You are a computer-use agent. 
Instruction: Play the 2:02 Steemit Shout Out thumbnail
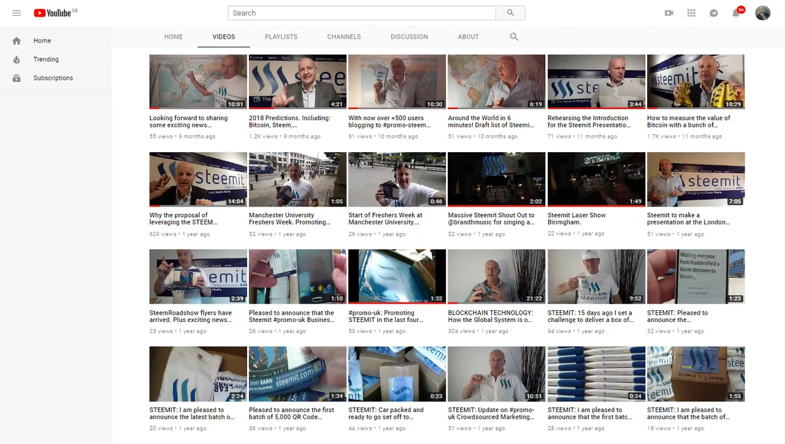pos(496,179)
